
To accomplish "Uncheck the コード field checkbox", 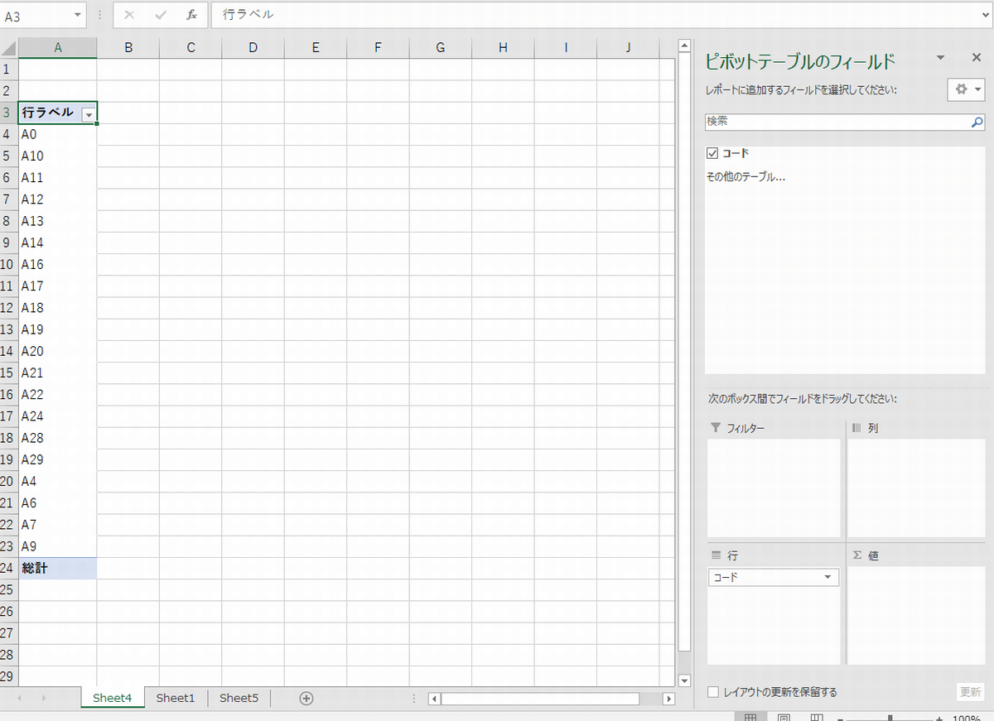I will pyautogui.click(x=712, y=153).
